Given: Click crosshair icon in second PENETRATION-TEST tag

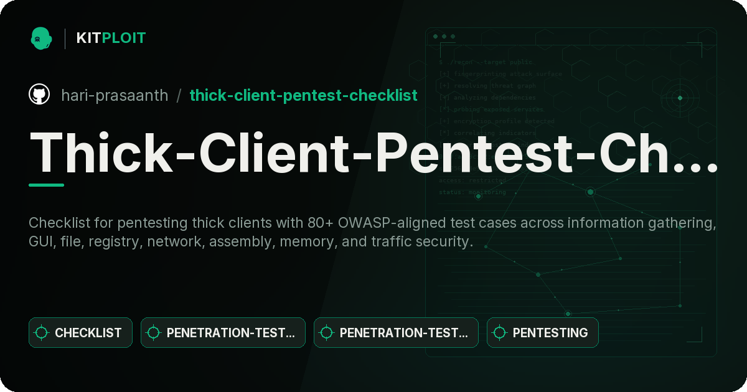Looking at the screenshot, I should click(x=327, y=333).
